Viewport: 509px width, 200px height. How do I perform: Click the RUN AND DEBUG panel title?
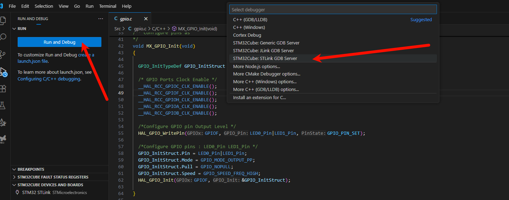click(33, 19)
